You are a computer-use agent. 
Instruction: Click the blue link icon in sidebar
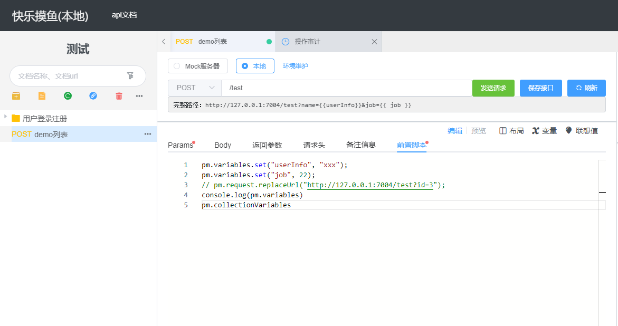[93, 95]
